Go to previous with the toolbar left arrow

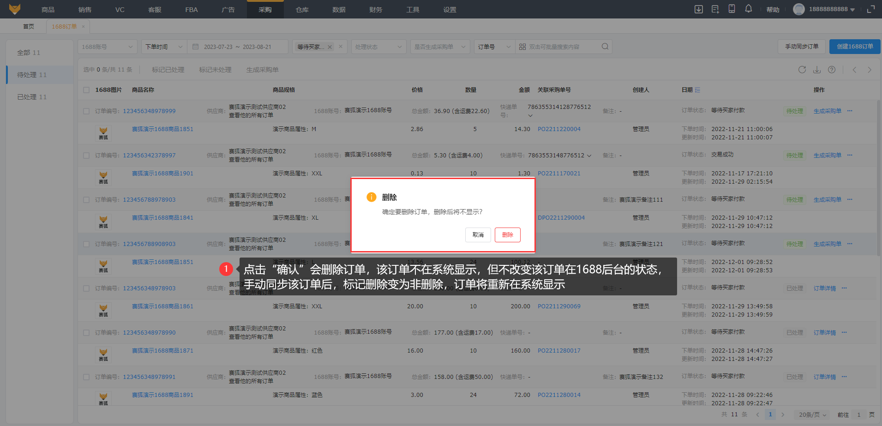tap(855, 70)
